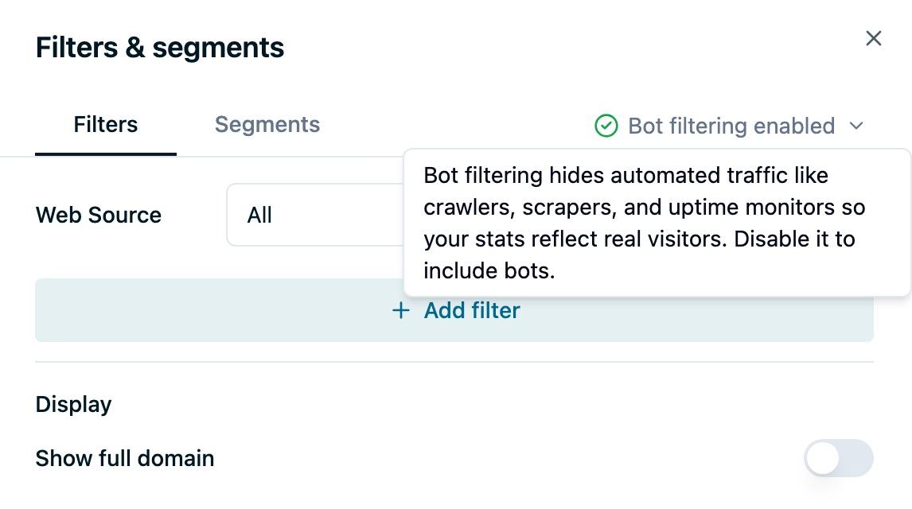The image size is (912, 509).
Task: Click the bot filtering tooltip text
Action: pyautogui.click(x=645, y=223)
